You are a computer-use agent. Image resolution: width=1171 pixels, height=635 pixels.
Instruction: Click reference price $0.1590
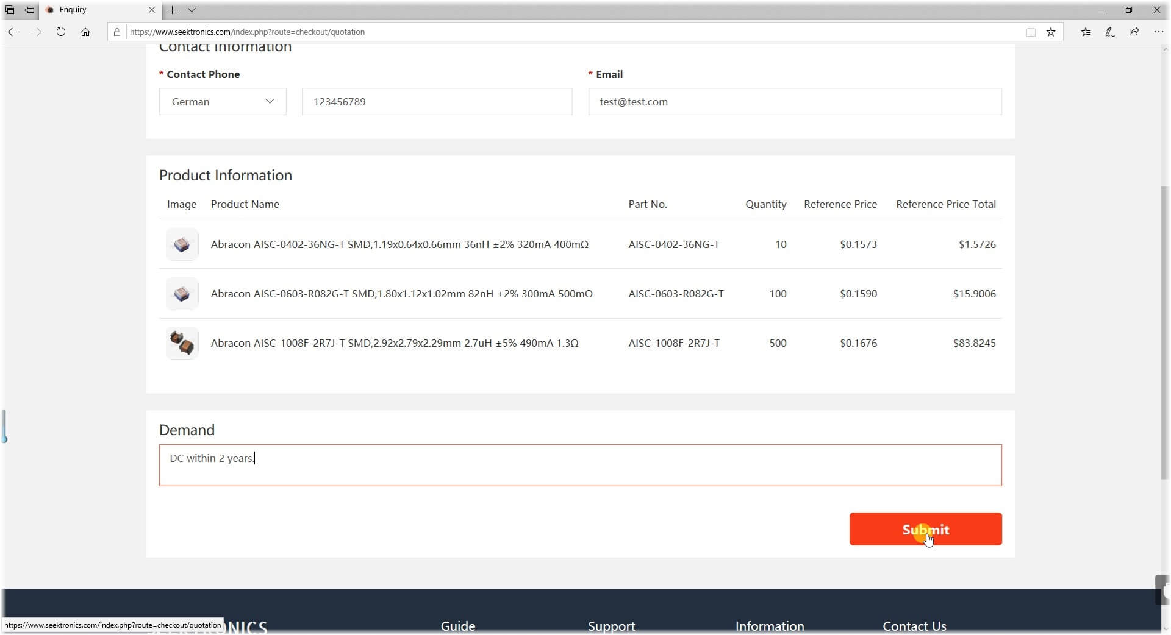pos(858,294)
